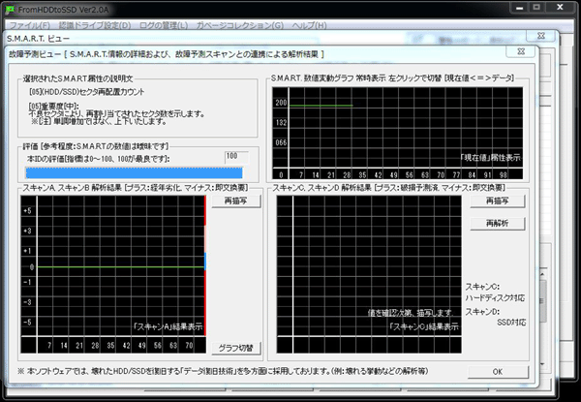The width and height of the screenshot is (581, 402).
Task: Close the 故障予測ビュー dialog
Action: pyautogui.click(x=521, y=52)
